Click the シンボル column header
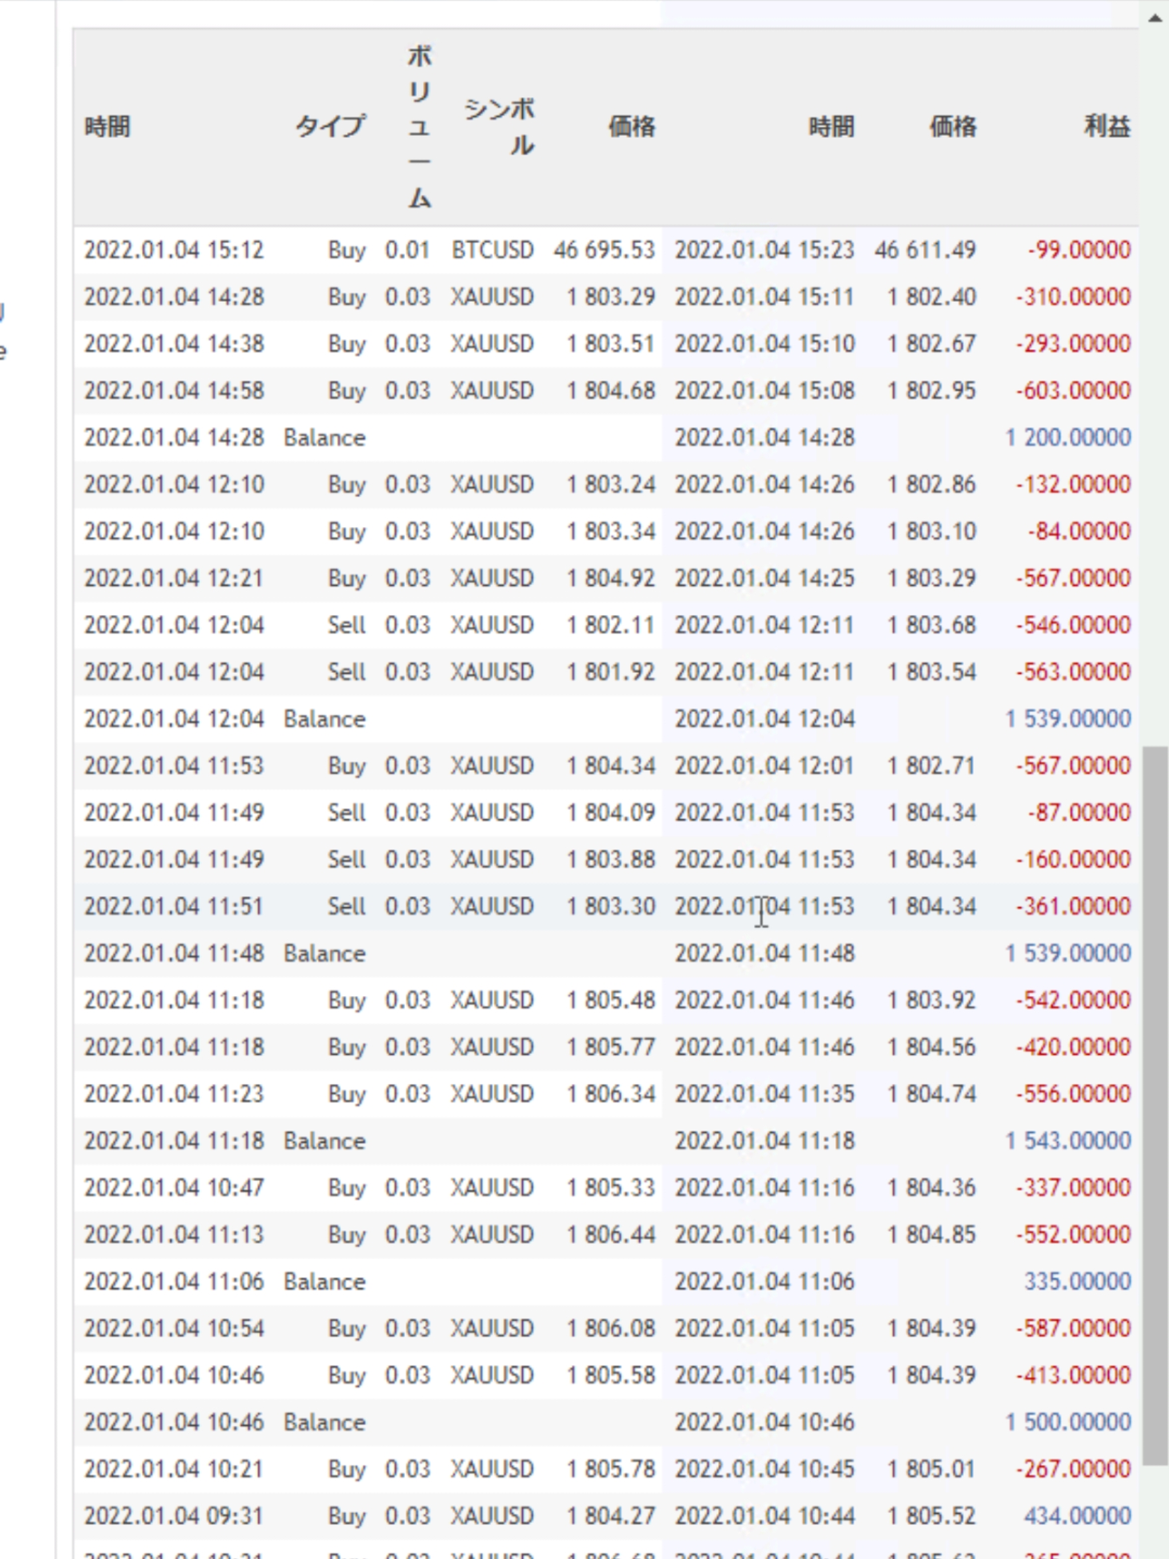1169x1559 pixels. 499,127
